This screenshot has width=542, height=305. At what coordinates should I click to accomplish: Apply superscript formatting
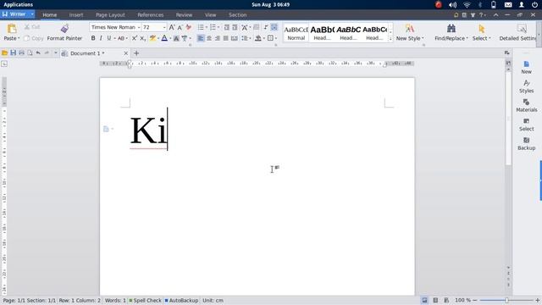[x=135, y=38]
